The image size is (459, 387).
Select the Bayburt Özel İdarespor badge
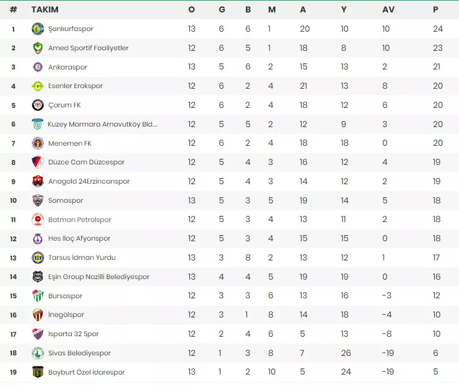click(38, 372)
